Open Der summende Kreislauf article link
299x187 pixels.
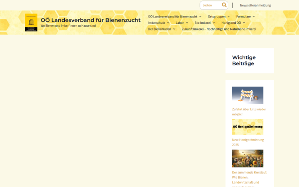tap(250, 179)
